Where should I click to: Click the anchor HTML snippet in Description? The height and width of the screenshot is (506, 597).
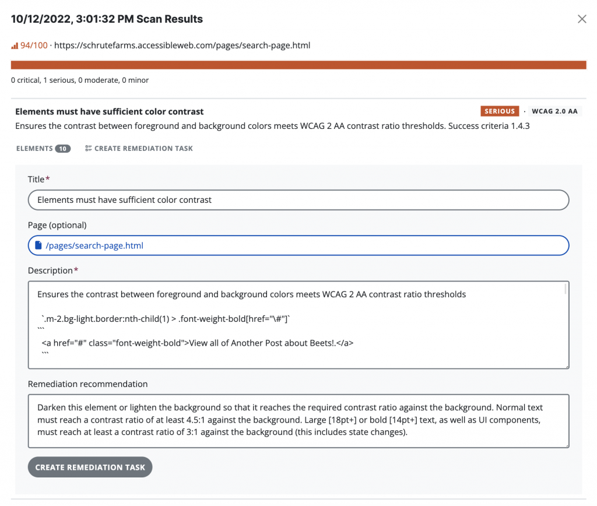(x=197, y=343)
